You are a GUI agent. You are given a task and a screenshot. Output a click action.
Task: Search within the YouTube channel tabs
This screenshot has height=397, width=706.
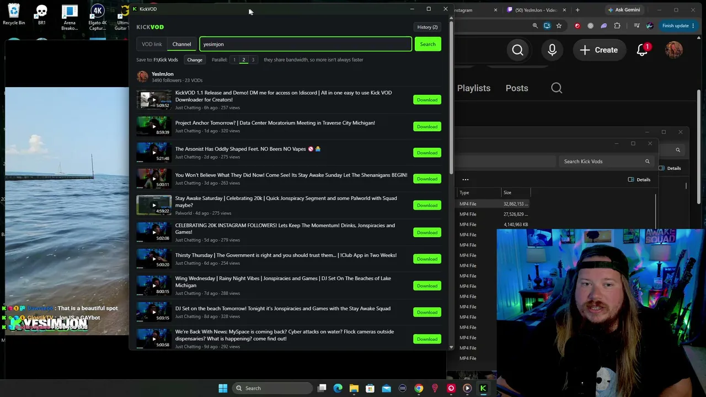tap(557, 88)
